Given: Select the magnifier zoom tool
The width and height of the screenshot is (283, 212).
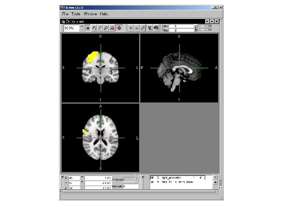Looking at the screenshot, I should pyautogui.click(x=106, y=28).
